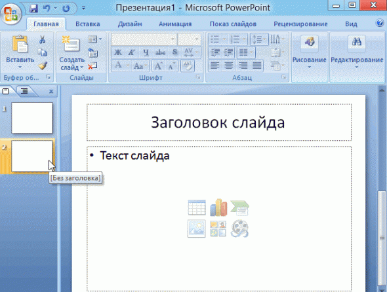Select the Format Painter brush icon

pos(43,65)
